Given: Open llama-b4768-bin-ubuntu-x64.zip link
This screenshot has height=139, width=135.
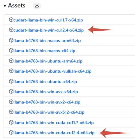Looking at the screenshot, I should coord(45,82).
